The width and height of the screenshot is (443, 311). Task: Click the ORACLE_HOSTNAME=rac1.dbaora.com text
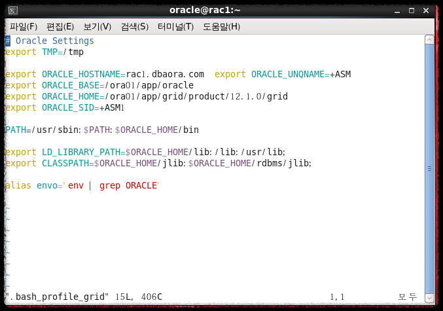coord(123,74)
